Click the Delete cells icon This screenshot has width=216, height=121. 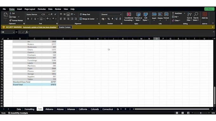click(x=160, y=14)
